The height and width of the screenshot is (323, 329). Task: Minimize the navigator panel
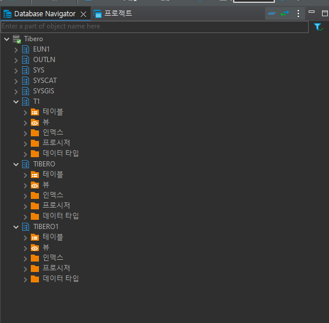312,12
